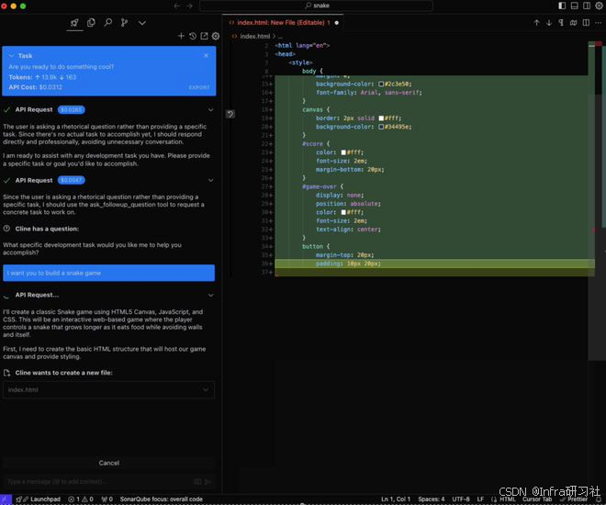The width and height of the screenshot is (606, 505).
Task: Click the second API Request cost badge
Action: click(71, 180)
